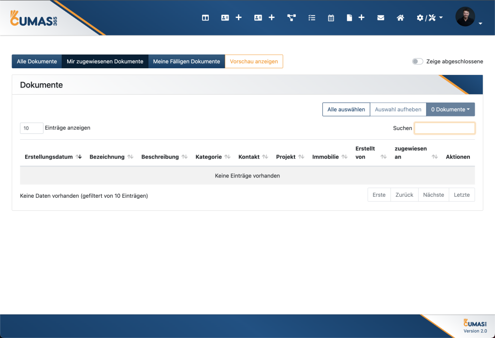Image resolution: width=495 pixels, height=338 pixels.
Task: Click the 'Nächste' pagination button
Action: click(x=433, y=194)
